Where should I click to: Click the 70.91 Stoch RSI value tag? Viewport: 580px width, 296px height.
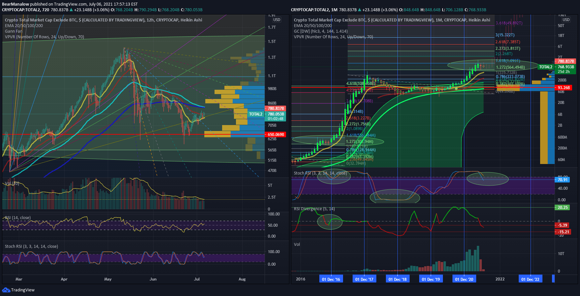coord(563,180)
